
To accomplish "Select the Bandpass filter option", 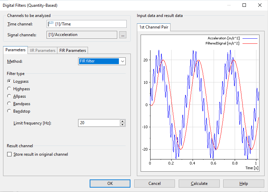I will click(9, 104).
